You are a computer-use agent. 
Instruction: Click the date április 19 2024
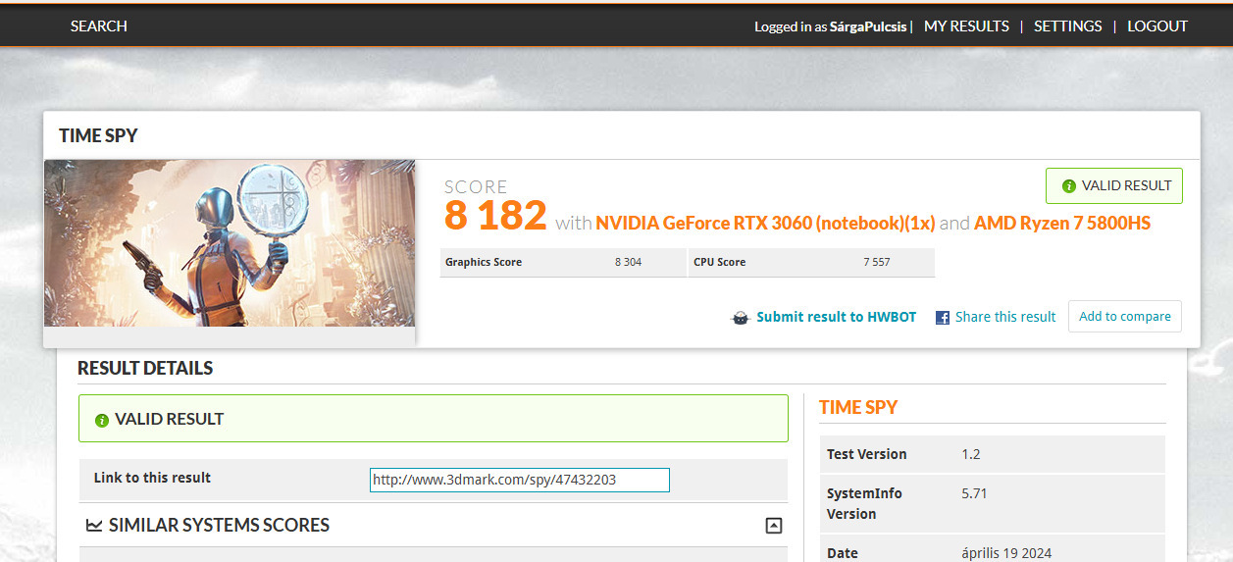(1006, 553)
